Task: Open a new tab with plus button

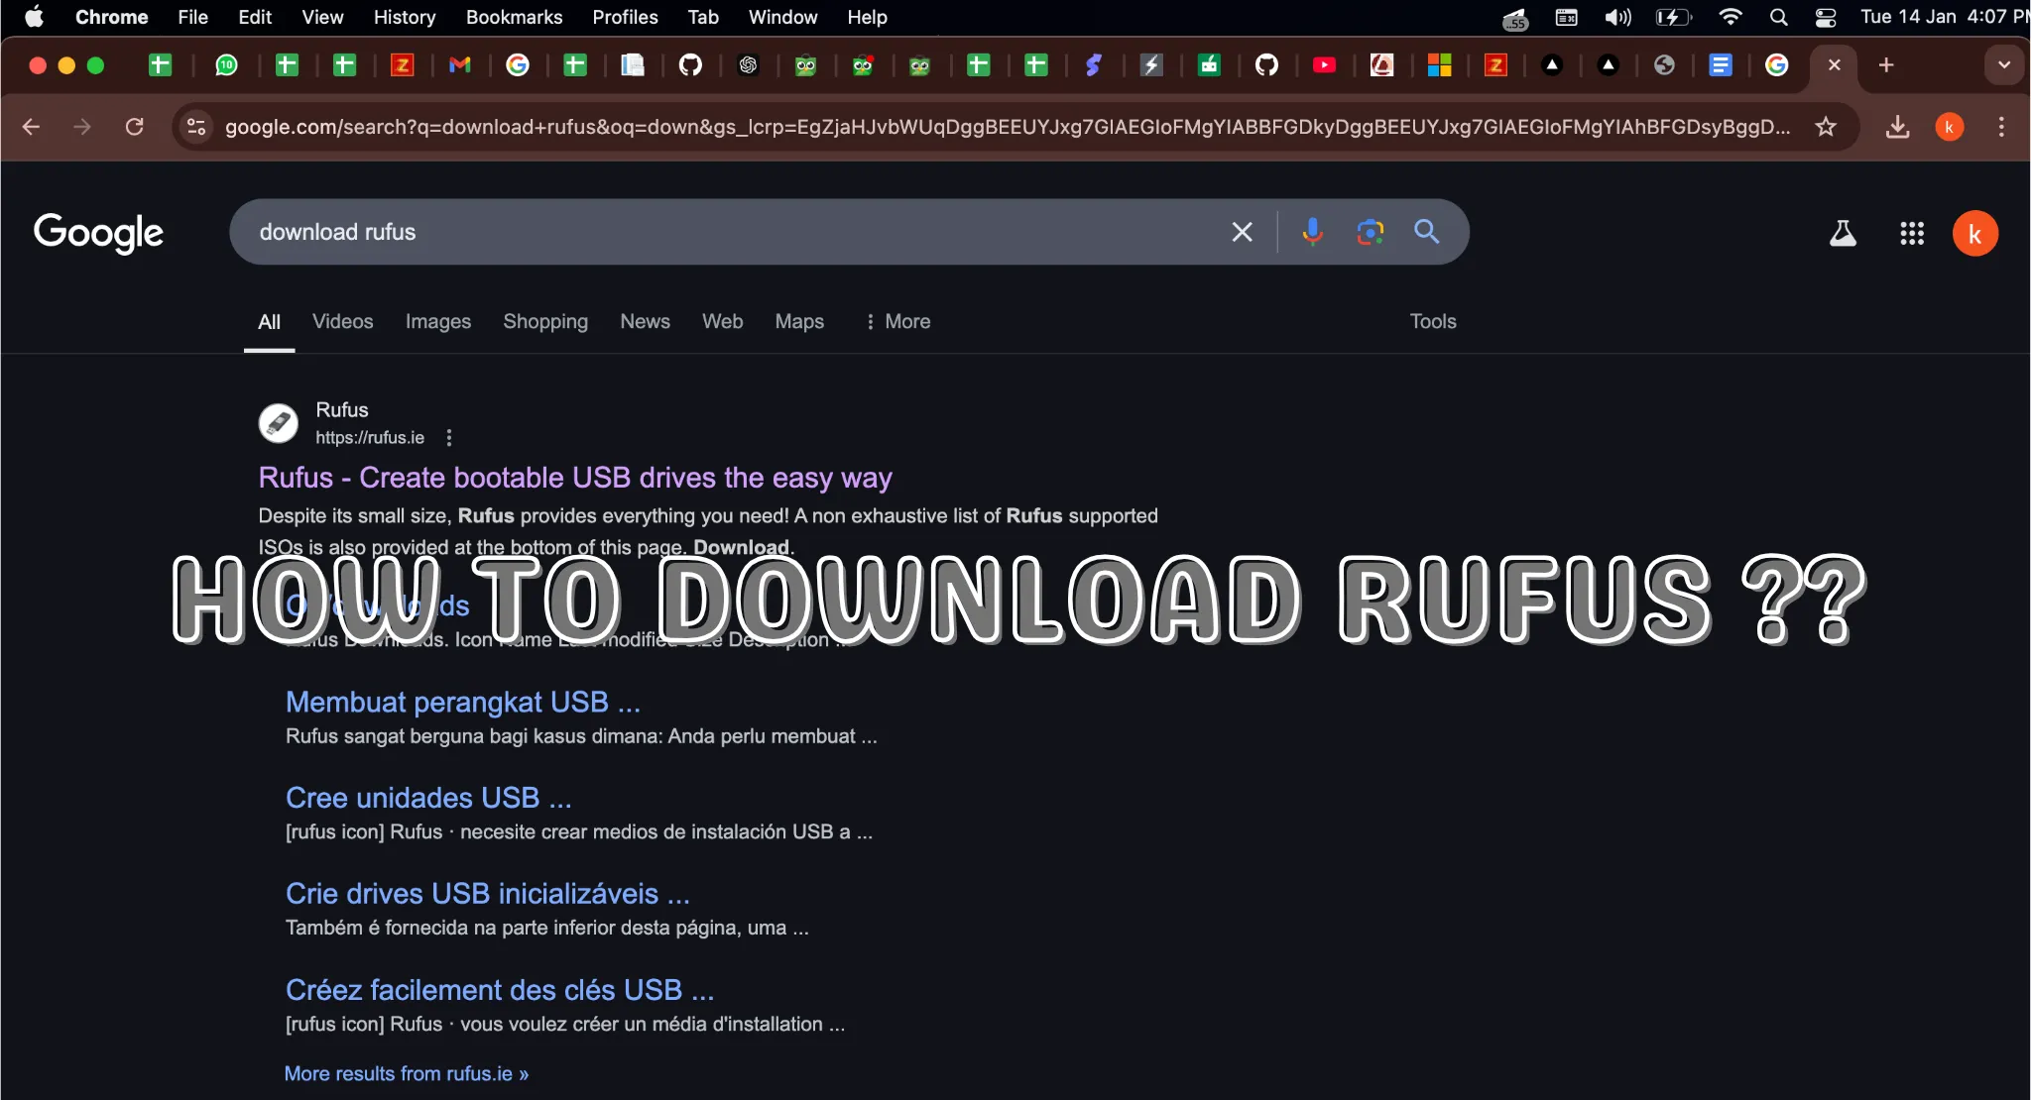Action: [1886, 65]
